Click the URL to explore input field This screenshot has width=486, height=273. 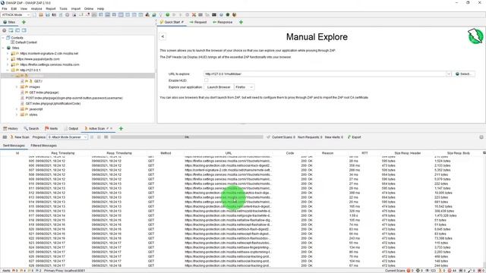(x=325, y=74)
